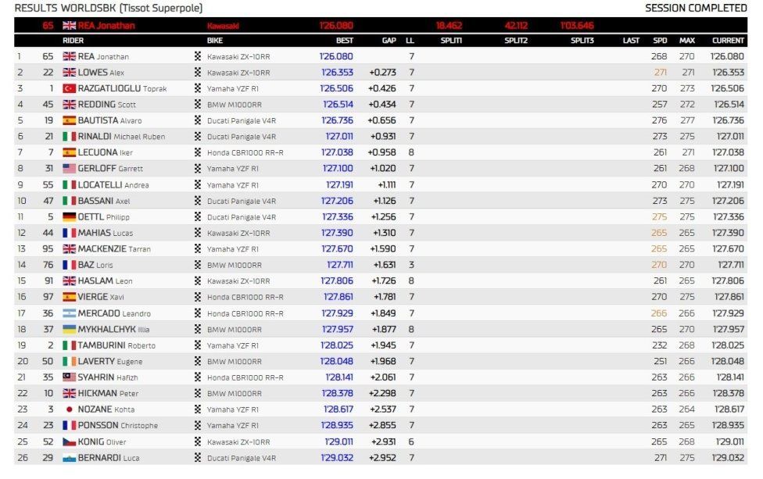Click the checkered flag icon in REDDING Scott row

click(198, 105)
